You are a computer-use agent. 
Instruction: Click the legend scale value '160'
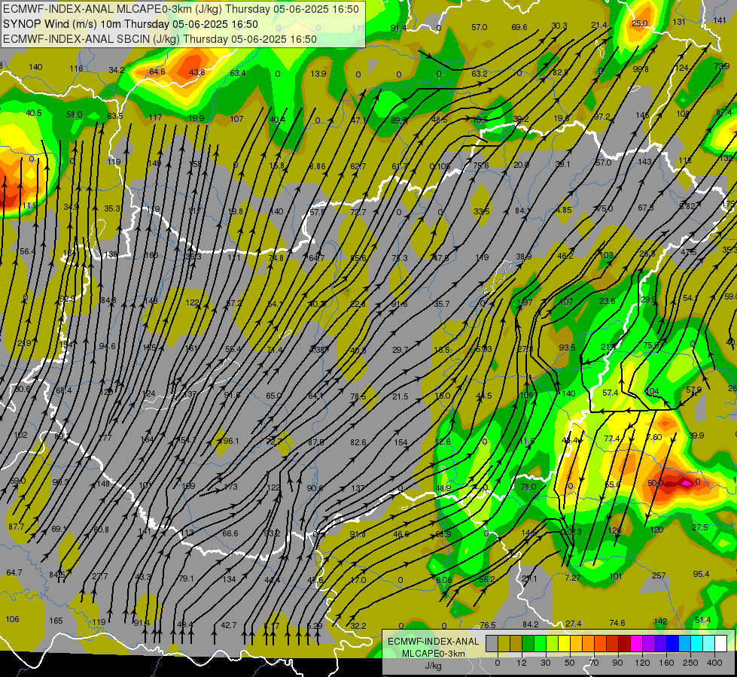[666, 663]
